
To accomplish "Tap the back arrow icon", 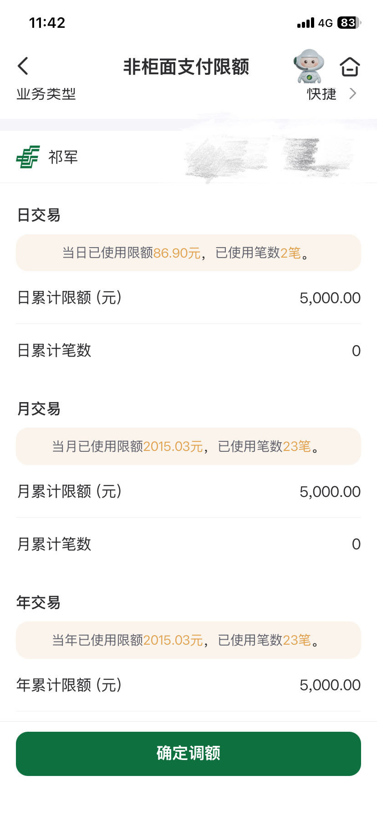I will (23, 66).
